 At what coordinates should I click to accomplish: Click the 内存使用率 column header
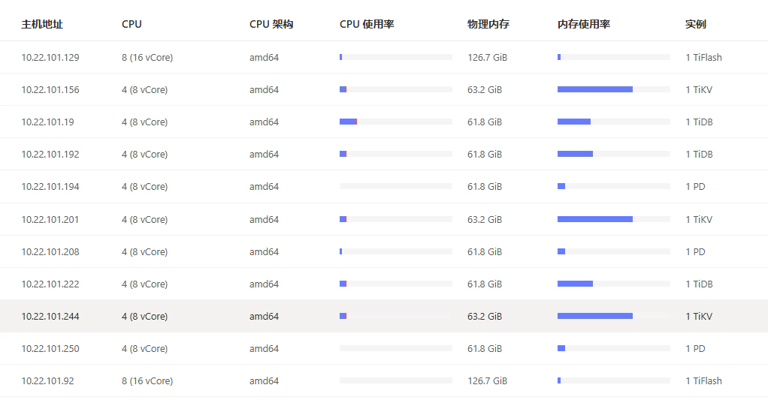point(584,24)
